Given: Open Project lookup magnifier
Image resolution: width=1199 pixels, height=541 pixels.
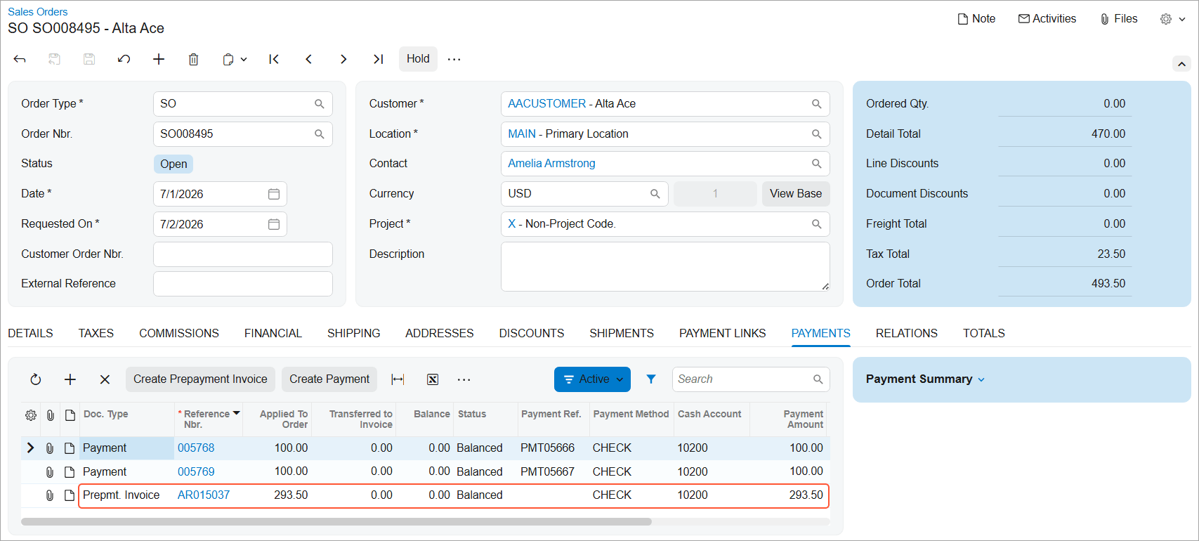Looking at the screenshot, I should (817, 224).
